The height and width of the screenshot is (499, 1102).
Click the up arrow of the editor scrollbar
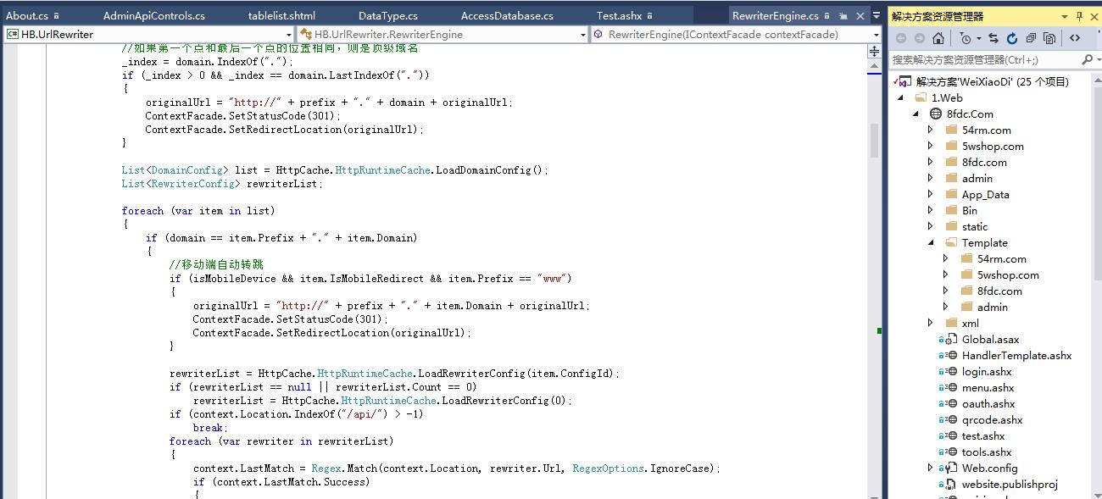click(874, 67)
